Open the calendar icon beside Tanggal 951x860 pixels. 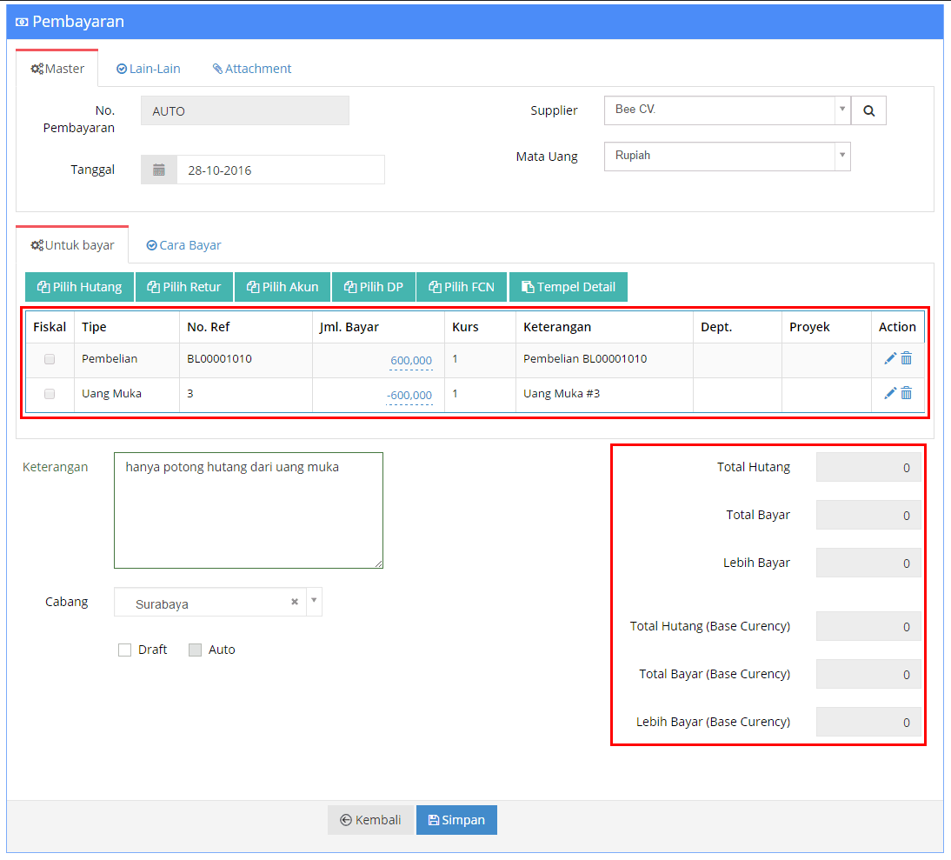(159, 170)
